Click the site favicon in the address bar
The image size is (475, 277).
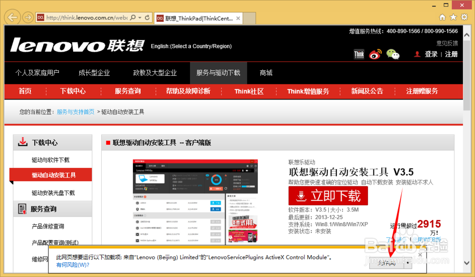click(40, 18)
